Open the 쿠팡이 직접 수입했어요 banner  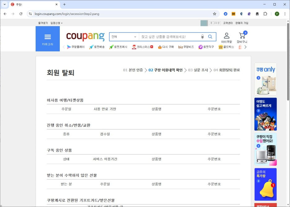(266, 149)
